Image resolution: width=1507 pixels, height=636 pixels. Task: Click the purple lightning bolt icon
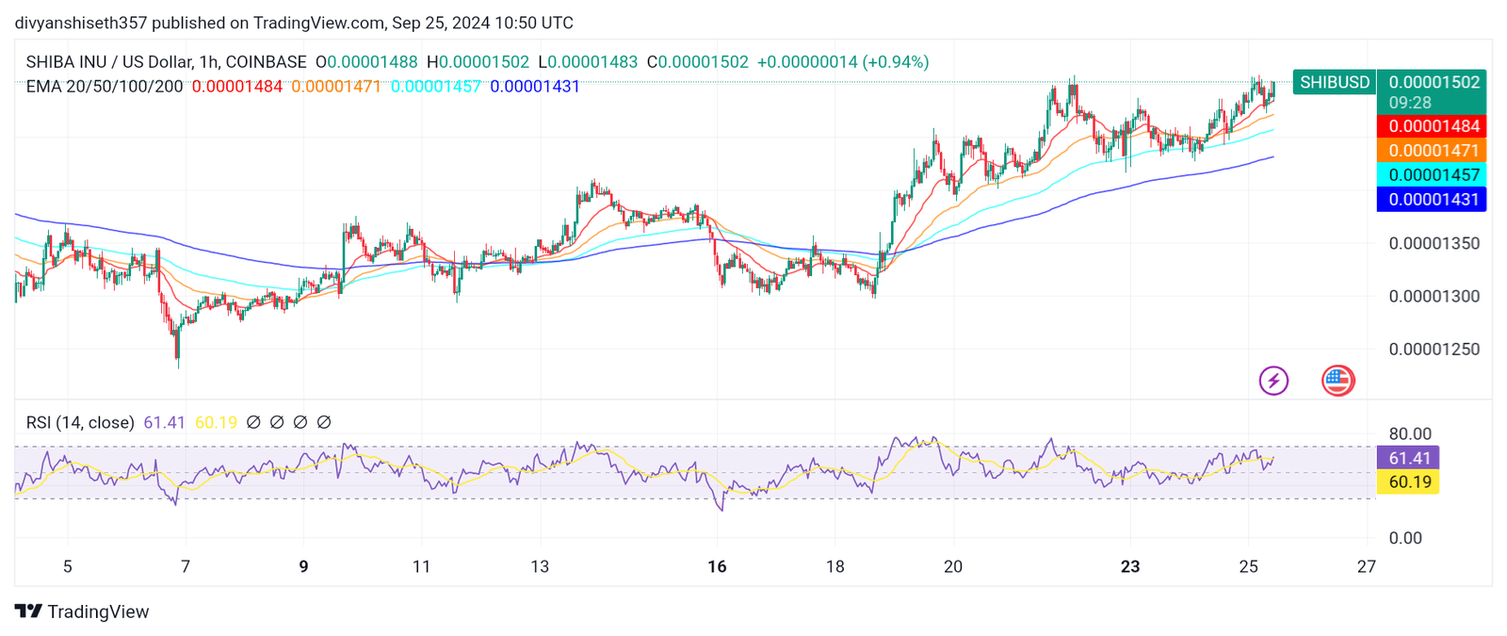point(1273,381)
